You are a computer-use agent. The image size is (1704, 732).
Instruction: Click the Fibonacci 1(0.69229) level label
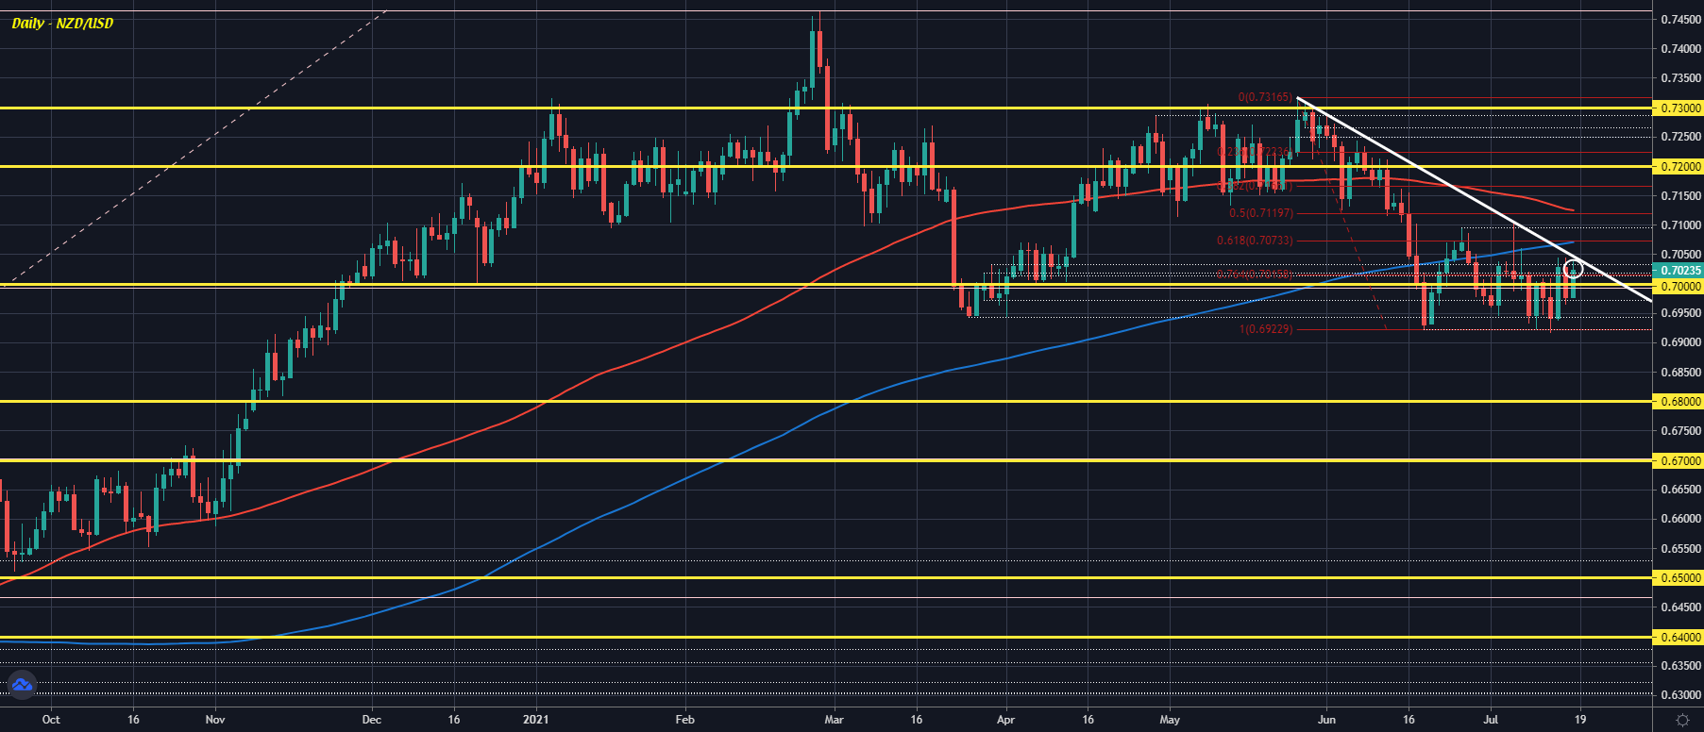click(x=1265, y=329)
